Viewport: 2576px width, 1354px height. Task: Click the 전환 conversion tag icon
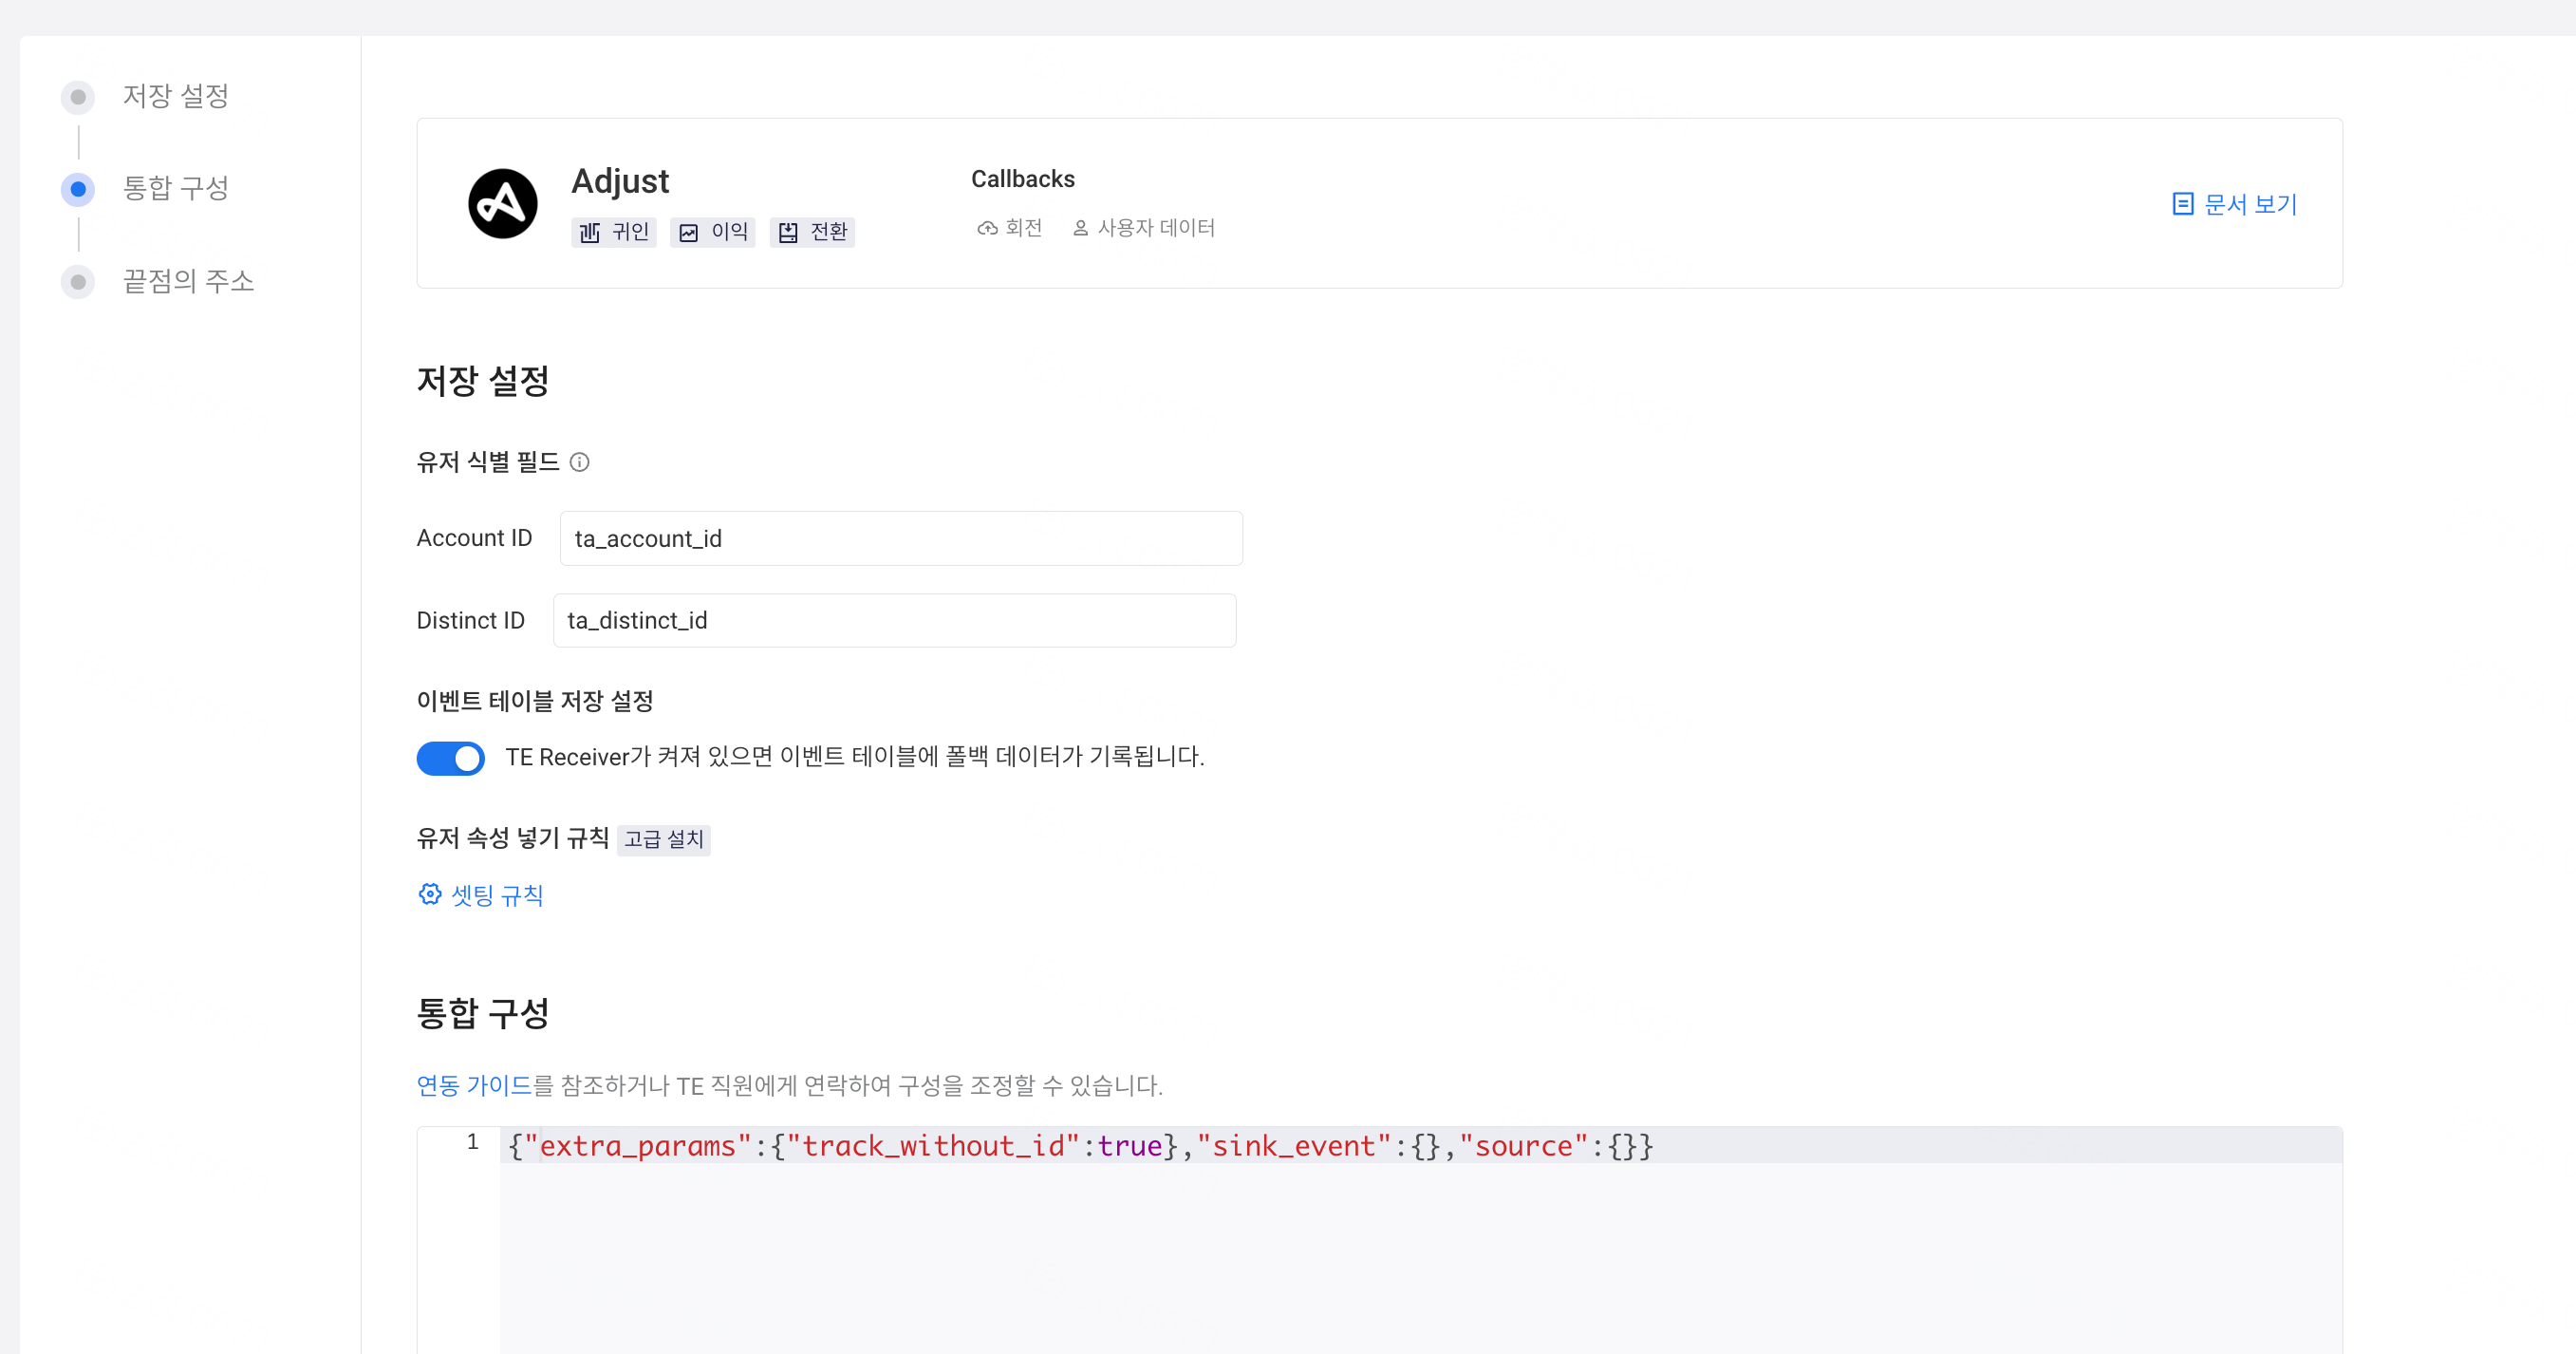point(788,234)
